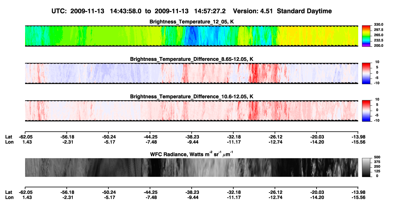Click "-38.23" latitude under the WFC Radiance panel

pos(192,192)
